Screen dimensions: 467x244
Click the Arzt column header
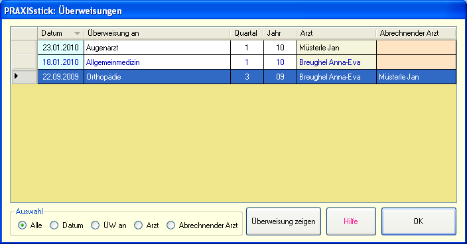tap(336, 33)
